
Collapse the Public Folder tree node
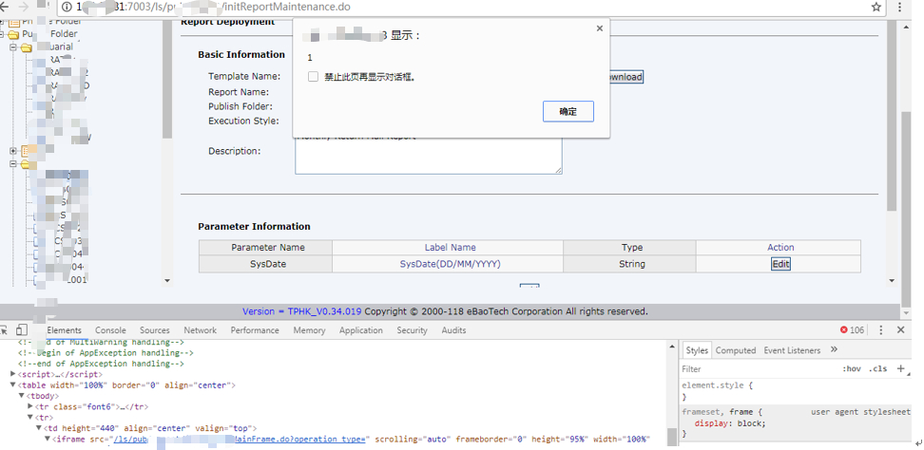[x=3, y=34]
